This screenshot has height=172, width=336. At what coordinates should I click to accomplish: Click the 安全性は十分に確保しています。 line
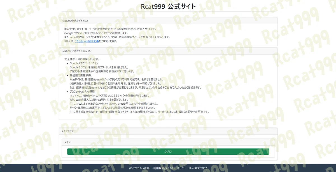[x=82, y=59]
